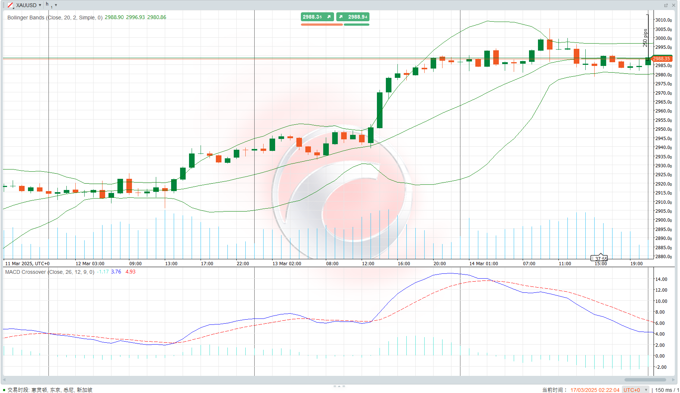Click the trading sessions status text

coord(50,390)
